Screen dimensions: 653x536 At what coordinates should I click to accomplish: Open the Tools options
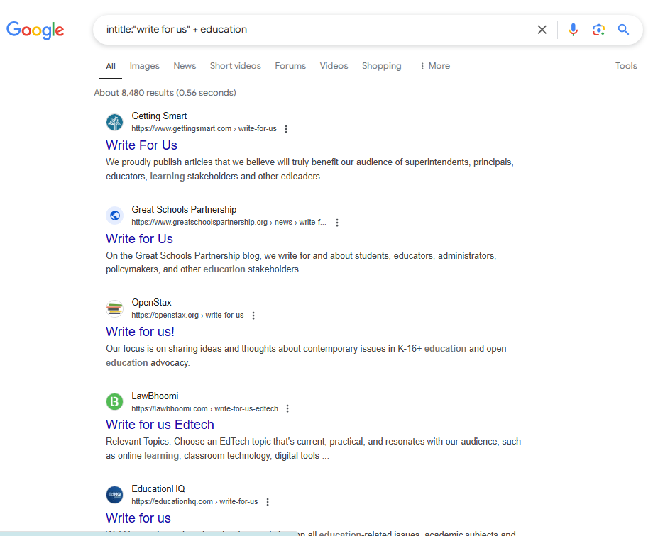click(x=626, y=66)
